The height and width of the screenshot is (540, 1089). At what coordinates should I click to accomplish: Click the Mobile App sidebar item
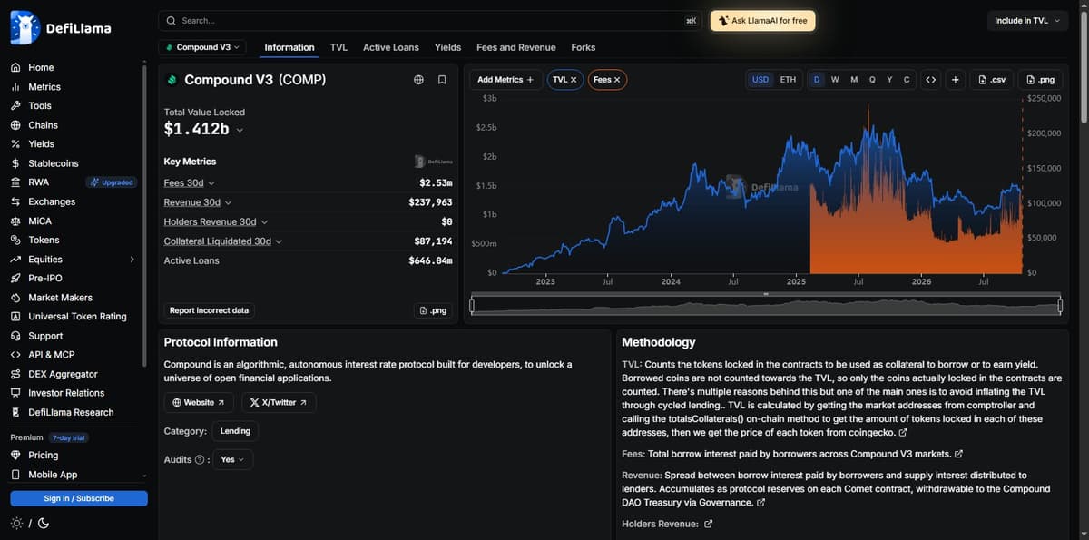52,475
